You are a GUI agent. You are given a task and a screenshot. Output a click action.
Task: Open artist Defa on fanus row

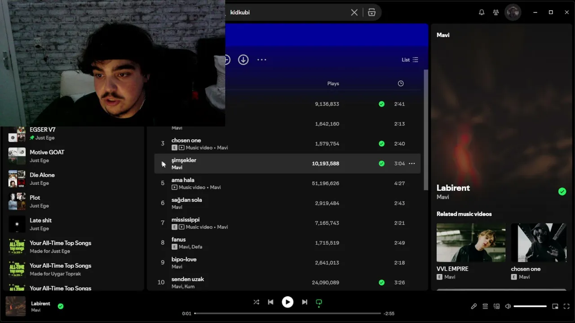196,247
